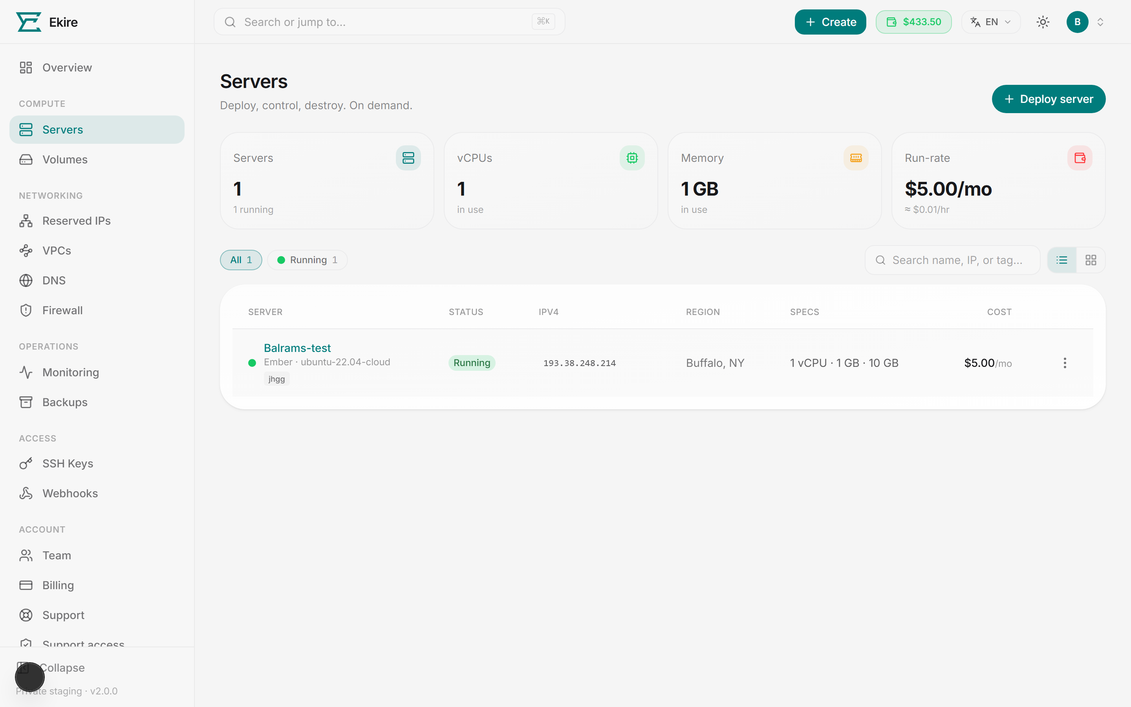Click the plus icon on Deploy server
The height and width of the screenshot is (707, 1131).
tap(1009, 99)
